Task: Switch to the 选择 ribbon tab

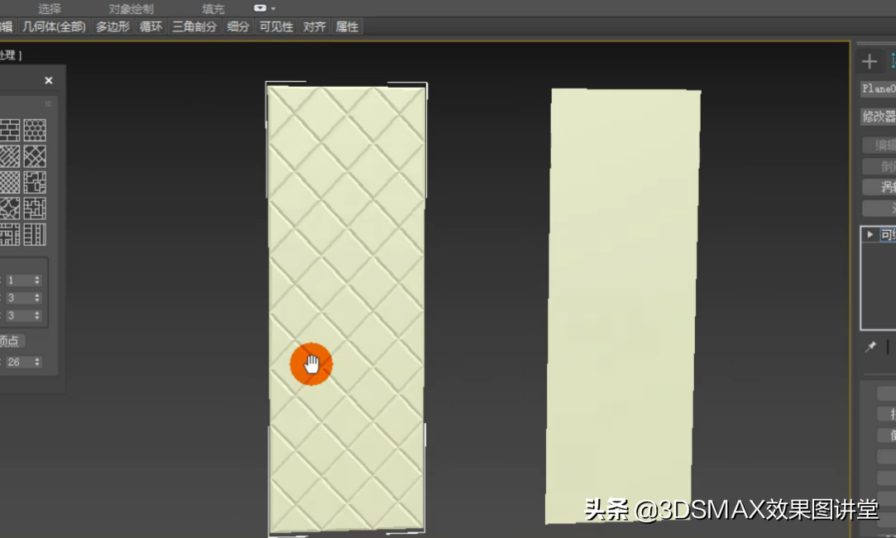Action: coord(49,8)
